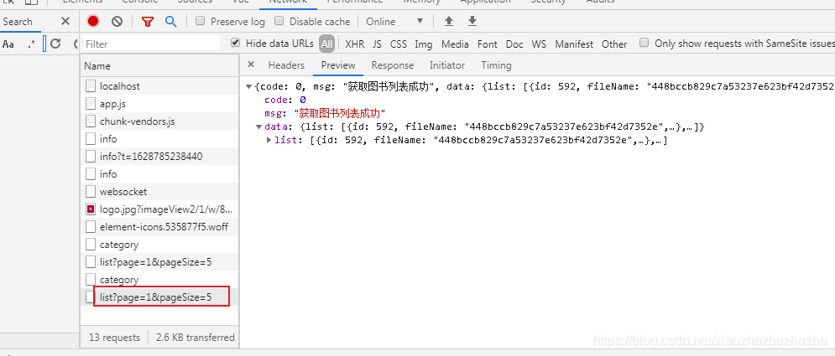Image resolution: width=835 pixels, height=356 pixels.
Task: Filter requests by Doc
Action: point(514,44)
